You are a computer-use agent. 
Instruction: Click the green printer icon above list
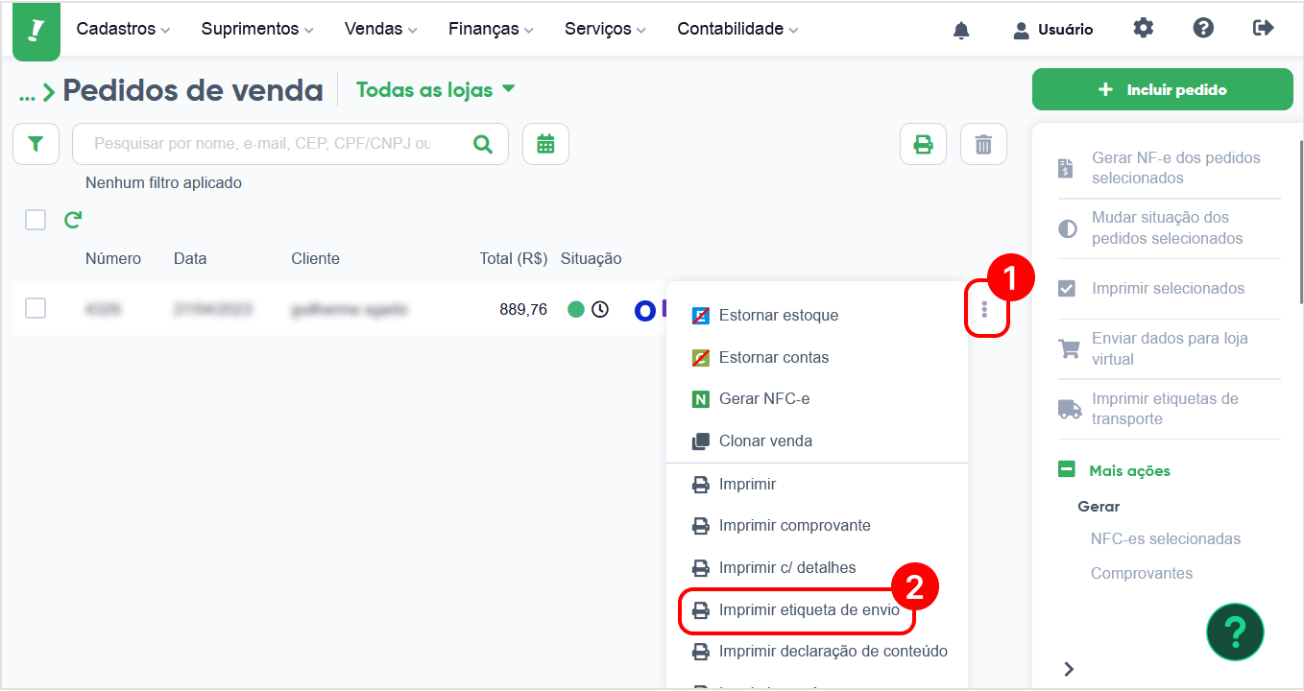923,144
